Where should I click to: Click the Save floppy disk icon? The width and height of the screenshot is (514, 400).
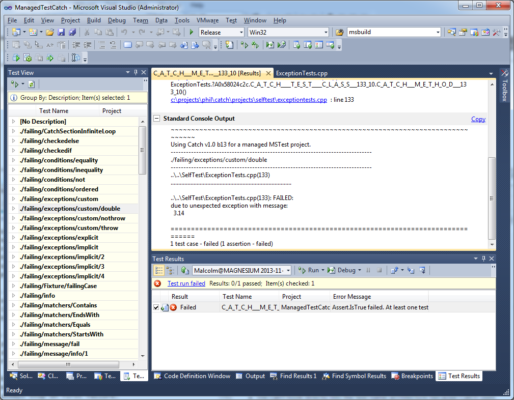[61, 32]
